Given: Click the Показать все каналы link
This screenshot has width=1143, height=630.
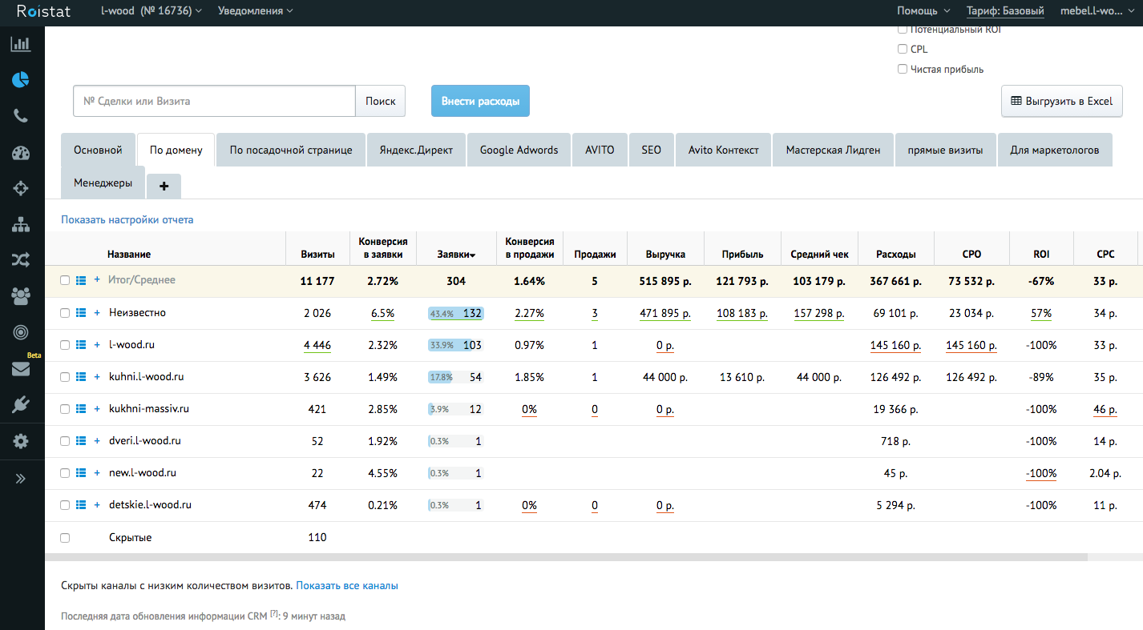Looking at the screenshot, I should tap(347, 586).
